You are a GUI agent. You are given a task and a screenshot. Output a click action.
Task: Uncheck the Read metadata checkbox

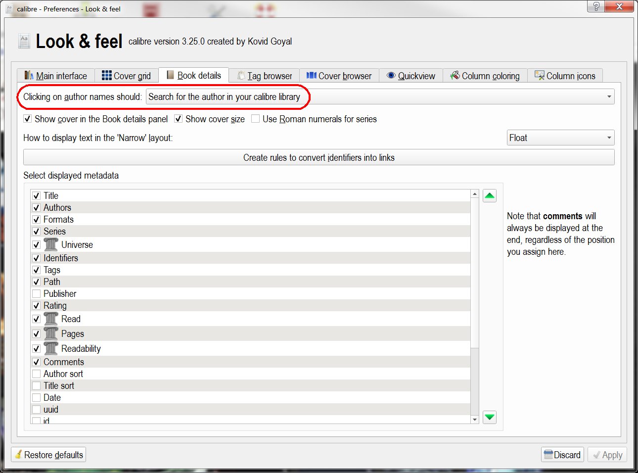37,319
